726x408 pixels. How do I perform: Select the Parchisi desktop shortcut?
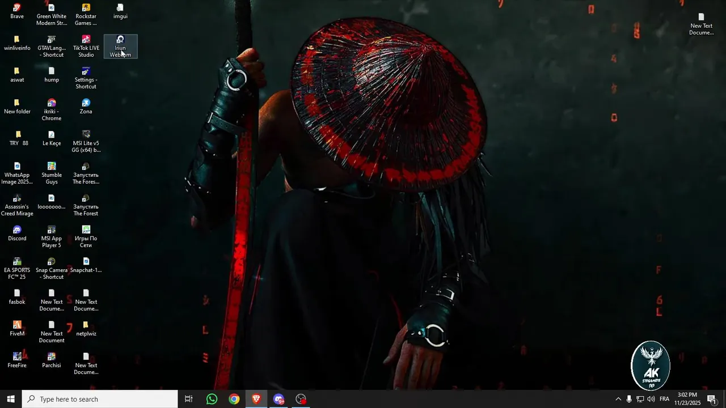[x=52, y=361]
